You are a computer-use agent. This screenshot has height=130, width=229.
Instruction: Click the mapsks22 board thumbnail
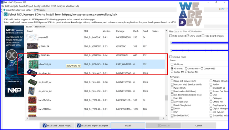pos(32,37)
